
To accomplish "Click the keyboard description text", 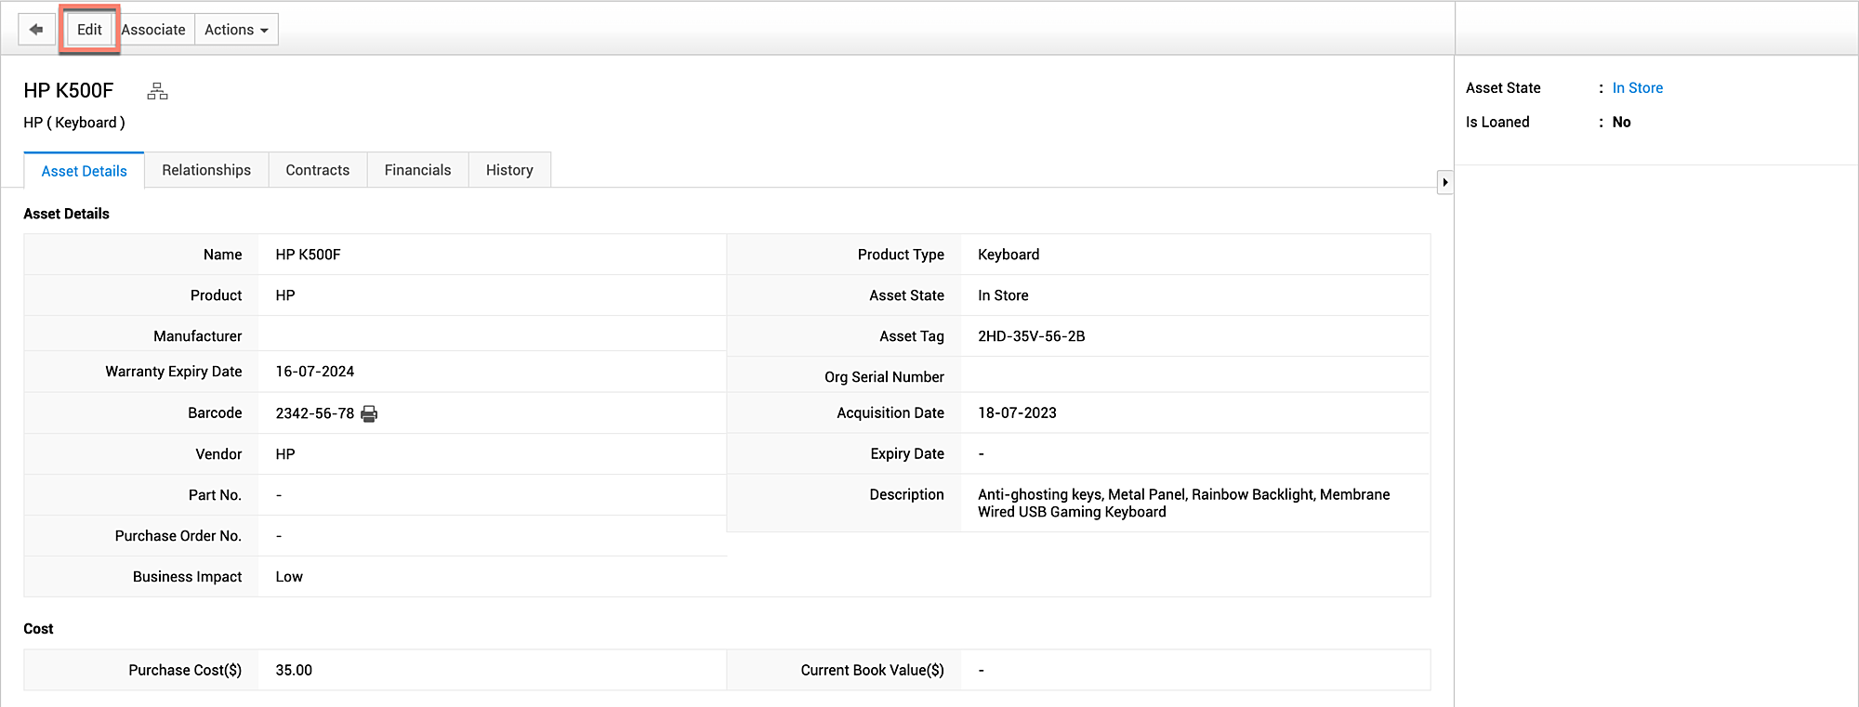I will [x=1183, y=503].
